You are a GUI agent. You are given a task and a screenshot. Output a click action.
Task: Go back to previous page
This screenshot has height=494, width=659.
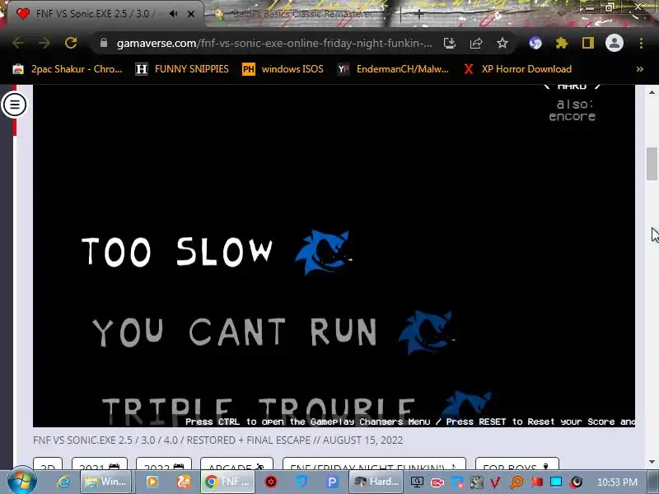coord(18,43)
